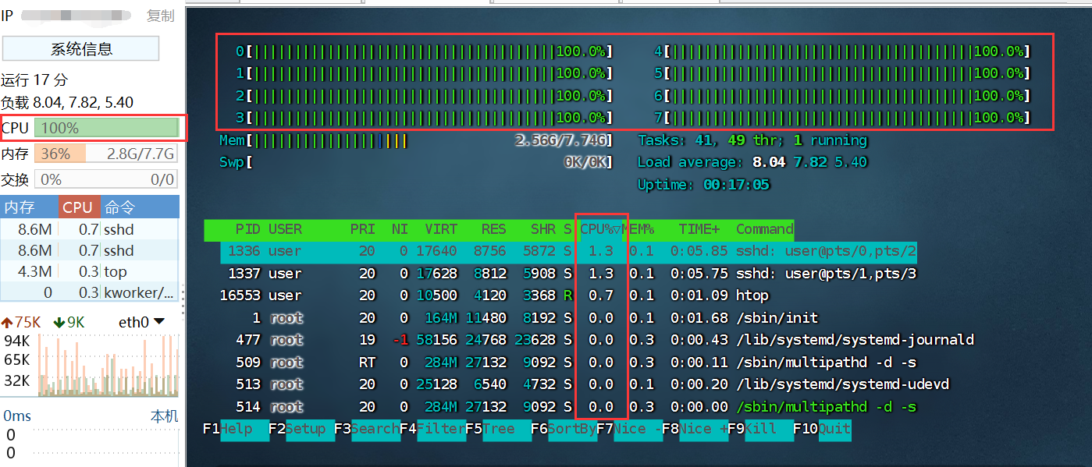Viewport: 1092px width, 467px height.
Task: Click the 本机 latency link
Action: point(164,416)
